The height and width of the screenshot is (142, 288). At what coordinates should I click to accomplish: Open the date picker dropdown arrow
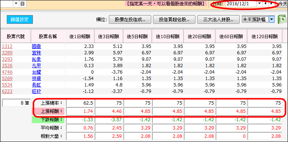click(x=259, y=3)
